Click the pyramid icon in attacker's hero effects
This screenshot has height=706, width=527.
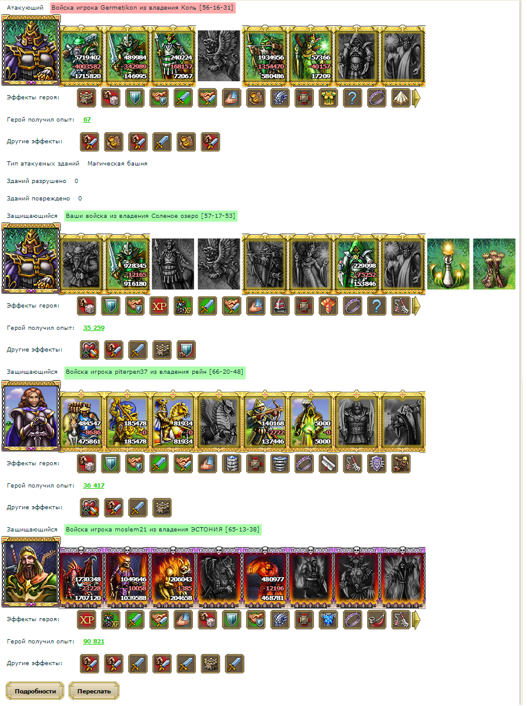(x=401, y=98)
